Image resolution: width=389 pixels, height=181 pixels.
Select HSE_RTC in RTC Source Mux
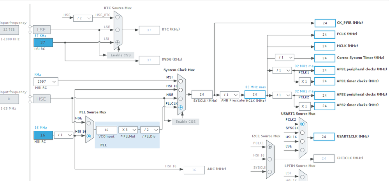tap(117, 17)
